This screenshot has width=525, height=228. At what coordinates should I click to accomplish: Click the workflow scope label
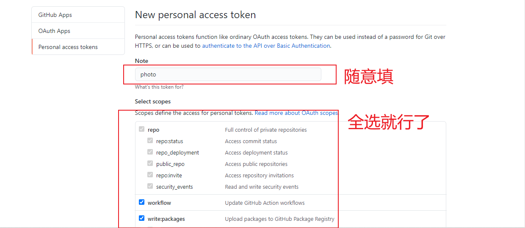(x=159, y=203)
